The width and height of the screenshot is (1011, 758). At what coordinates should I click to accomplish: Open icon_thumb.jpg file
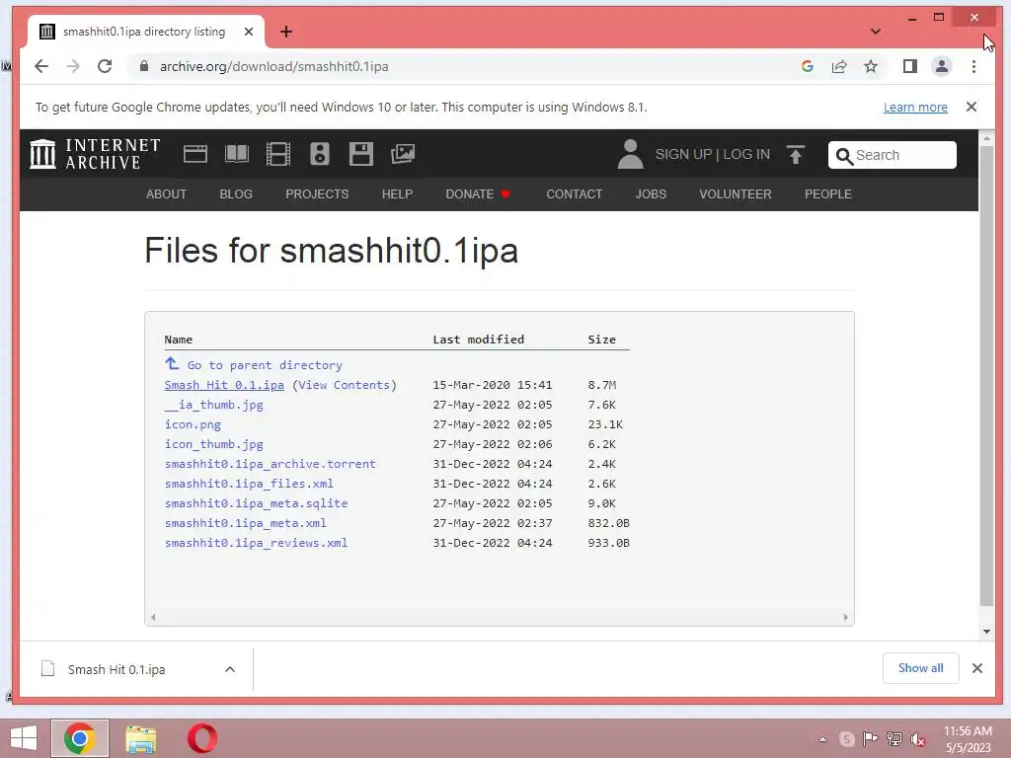(214, 444)
